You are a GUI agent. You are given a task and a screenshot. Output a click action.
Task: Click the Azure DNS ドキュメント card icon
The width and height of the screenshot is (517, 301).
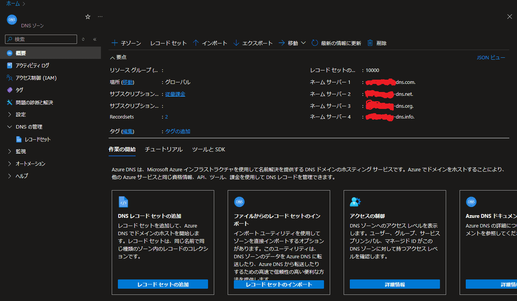[x=471, y=202]
